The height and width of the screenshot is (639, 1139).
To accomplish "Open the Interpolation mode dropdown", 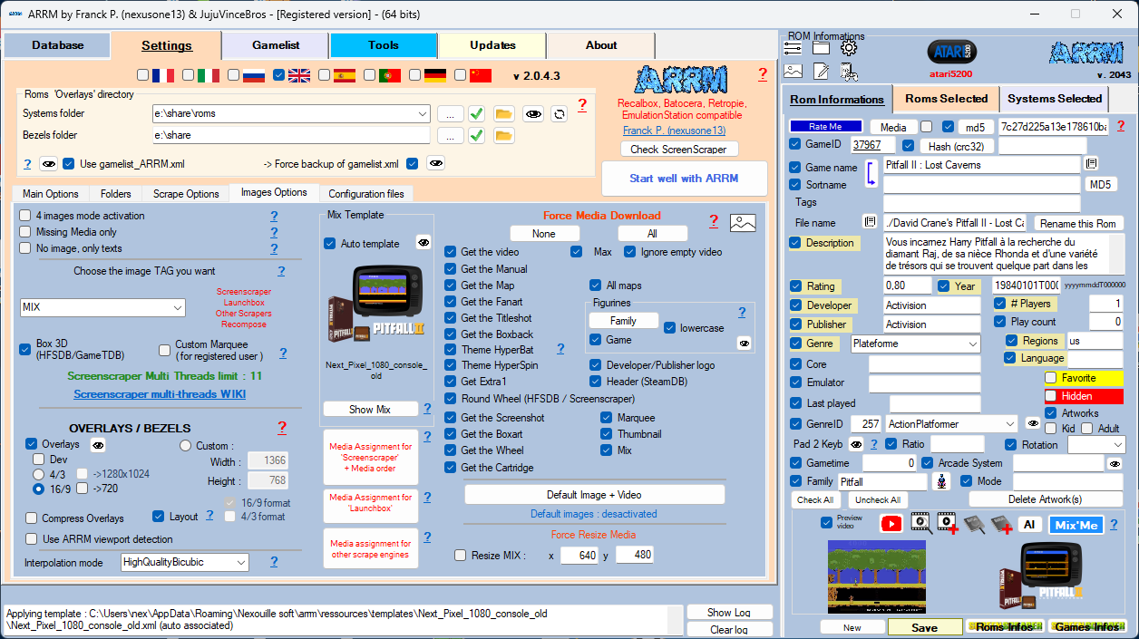I will point(240,563).
